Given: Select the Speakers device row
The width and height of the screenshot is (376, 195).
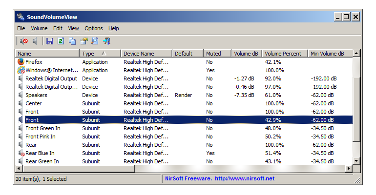Looking at the screenshot, I should tap(184, 95).
